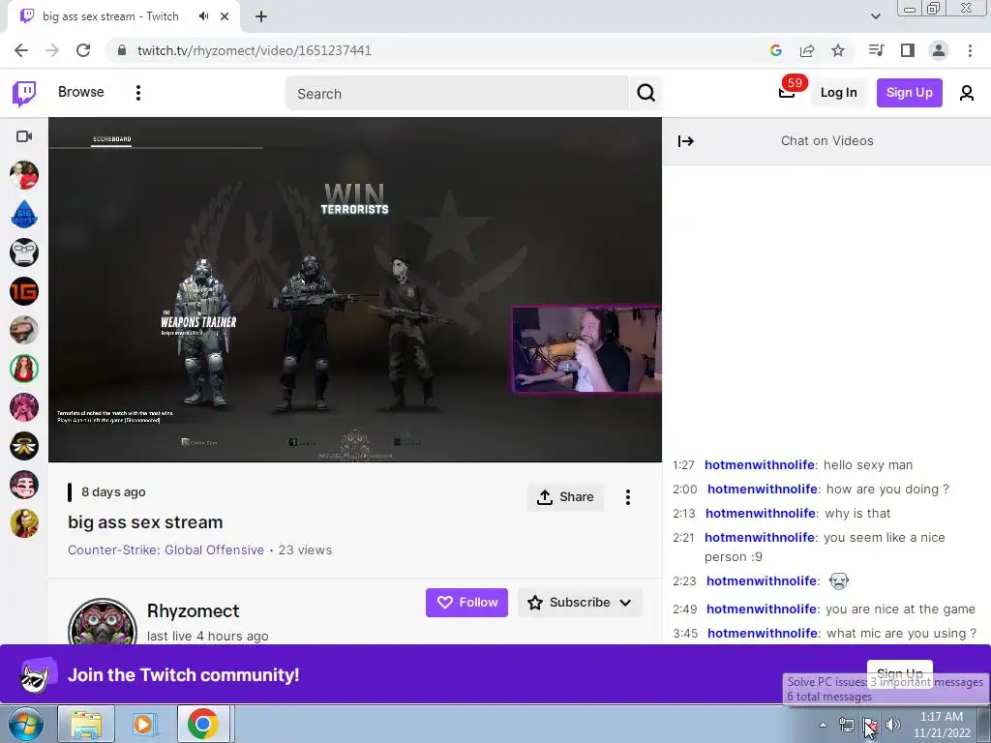The image size is (991, 743).
Task: Follow the Rhyzomect channel
Action: (x=466, y=603)
